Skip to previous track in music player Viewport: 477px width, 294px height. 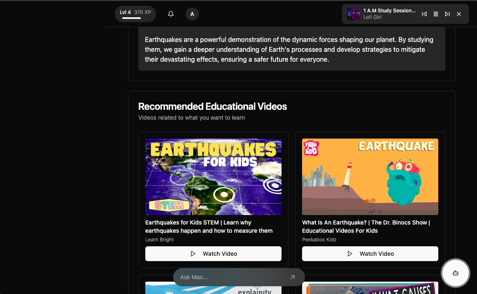pos(424,14)
